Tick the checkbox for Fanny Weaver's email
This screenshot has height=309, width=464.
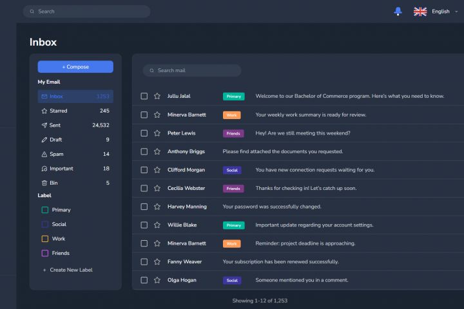144,262
